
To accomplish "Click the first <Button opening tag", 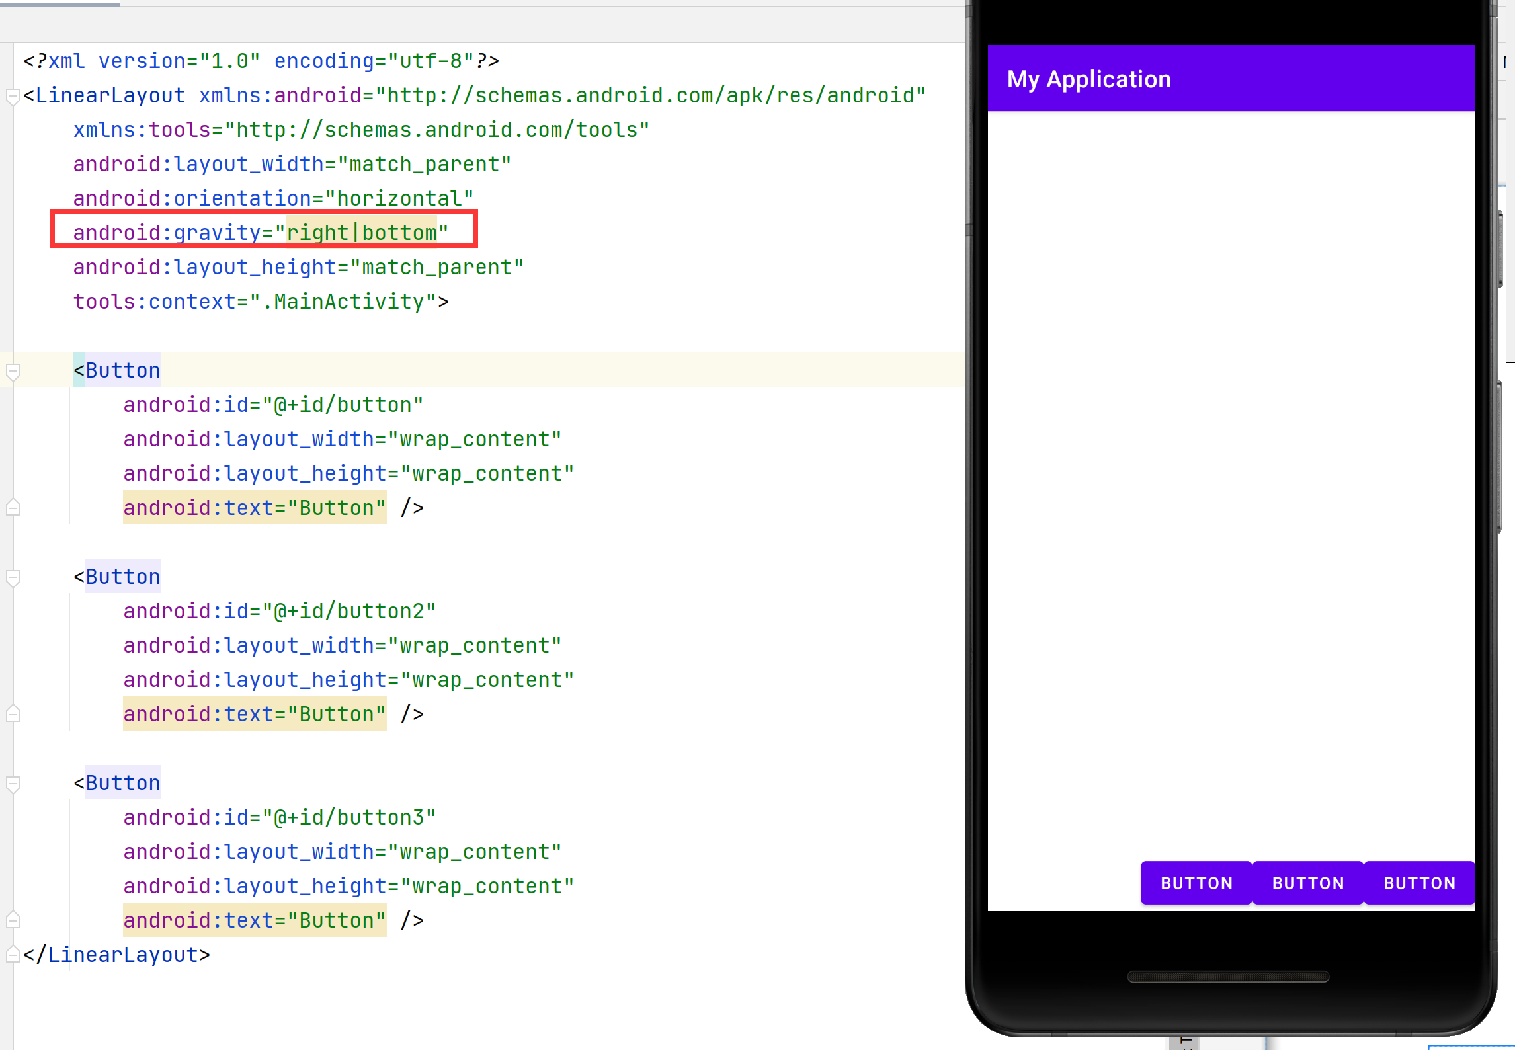I will [x=116, y=370].
